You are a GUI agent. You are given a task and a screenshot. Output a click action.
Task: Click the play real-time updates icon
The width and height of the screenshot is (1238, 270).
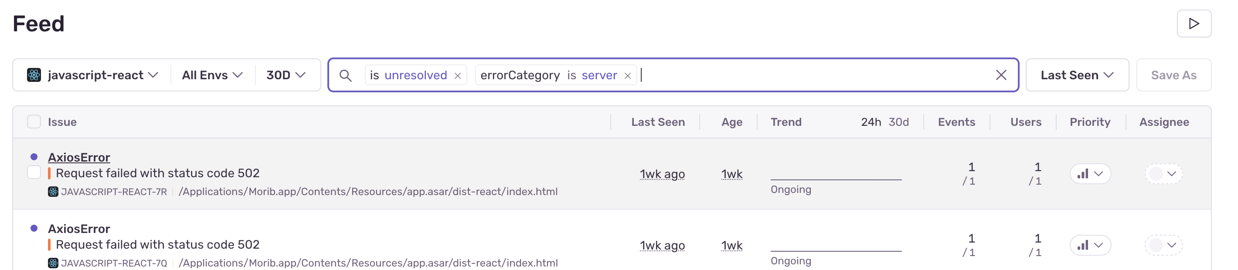pyautogui.click(x=1193, y=24)
